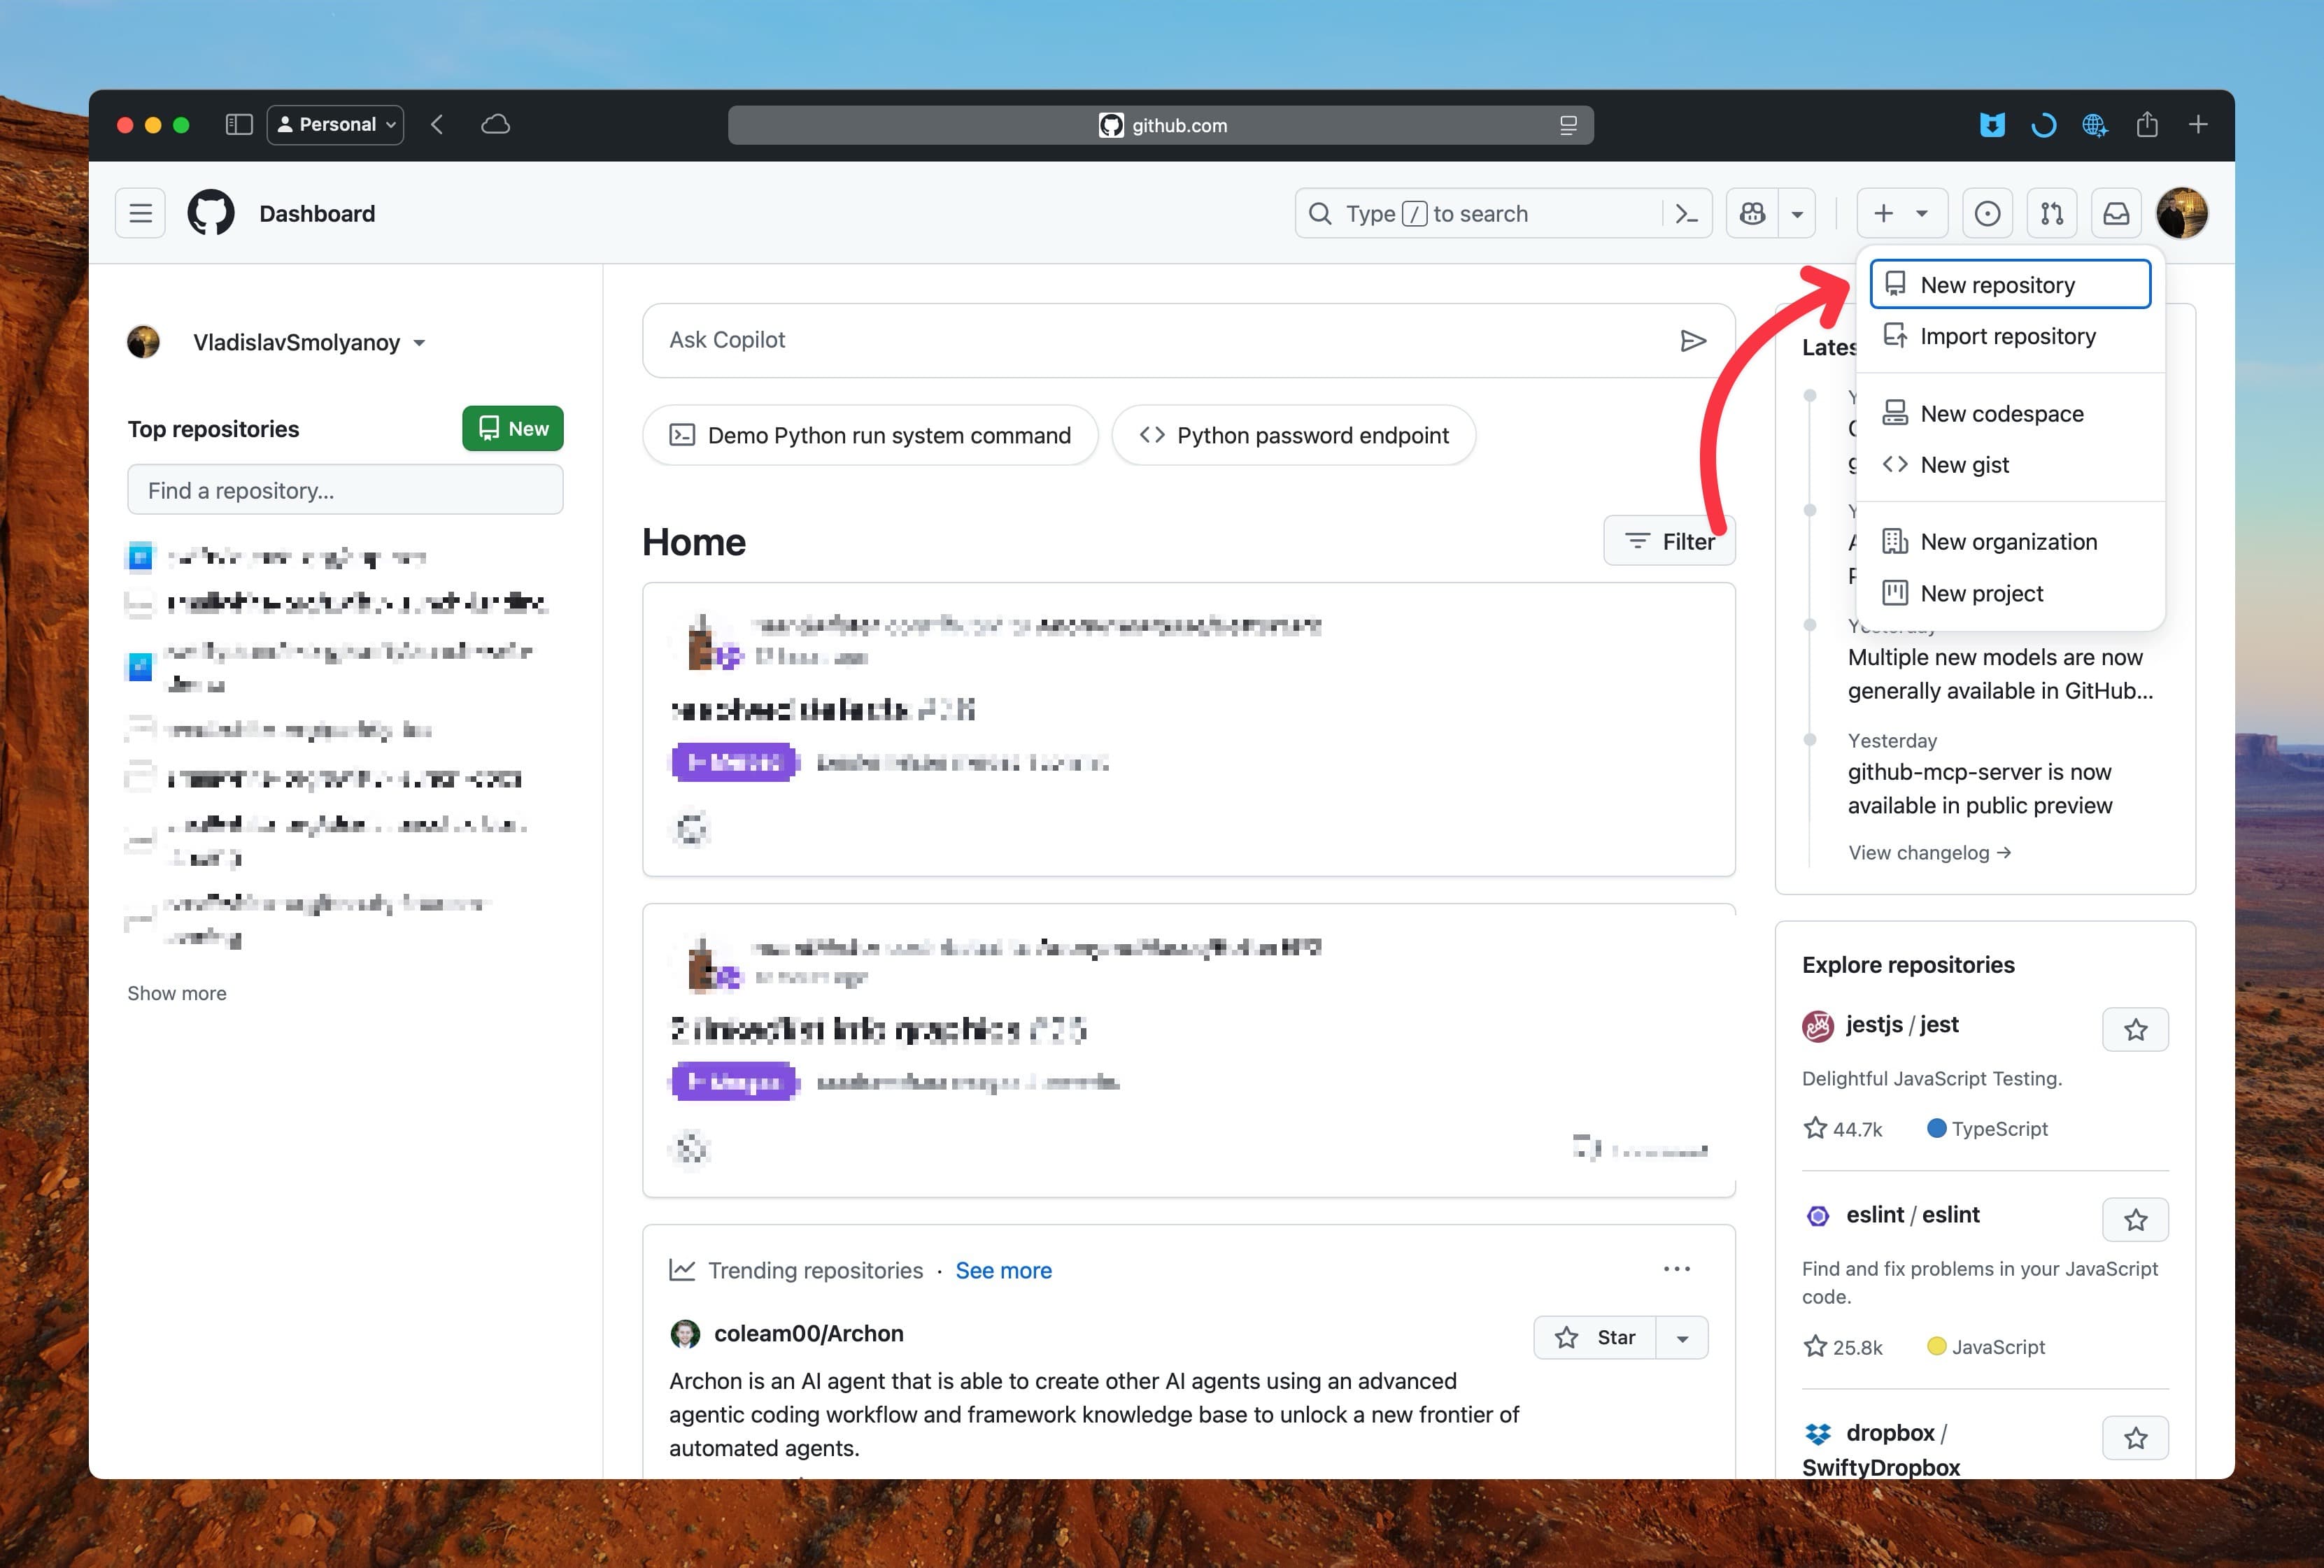Select New project from the menu
This screenshot has height=1568, width=2324.
click(x=2010, y=593)
